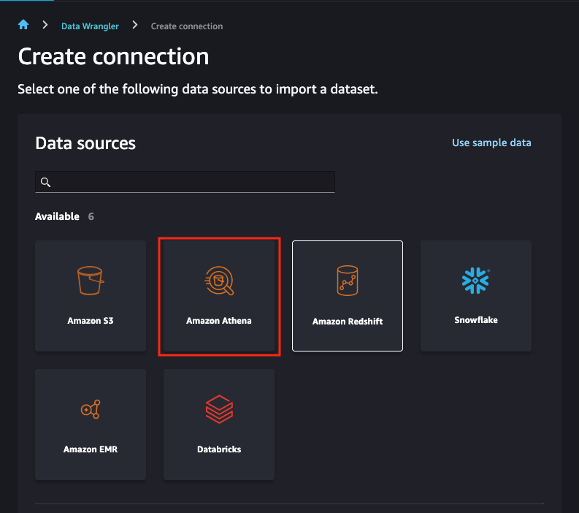Select the Amazon S3 bucket icon
This screenshot has height=513, width=579.
point(91,281)
